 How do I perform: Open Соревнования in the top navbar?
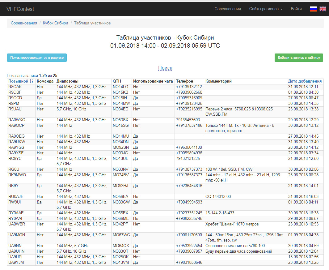click(228, 9)
